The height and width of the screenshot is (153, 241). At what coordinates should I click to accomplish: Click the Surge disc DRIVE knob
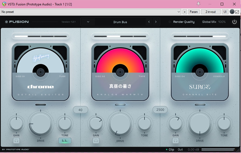(200, 124)
